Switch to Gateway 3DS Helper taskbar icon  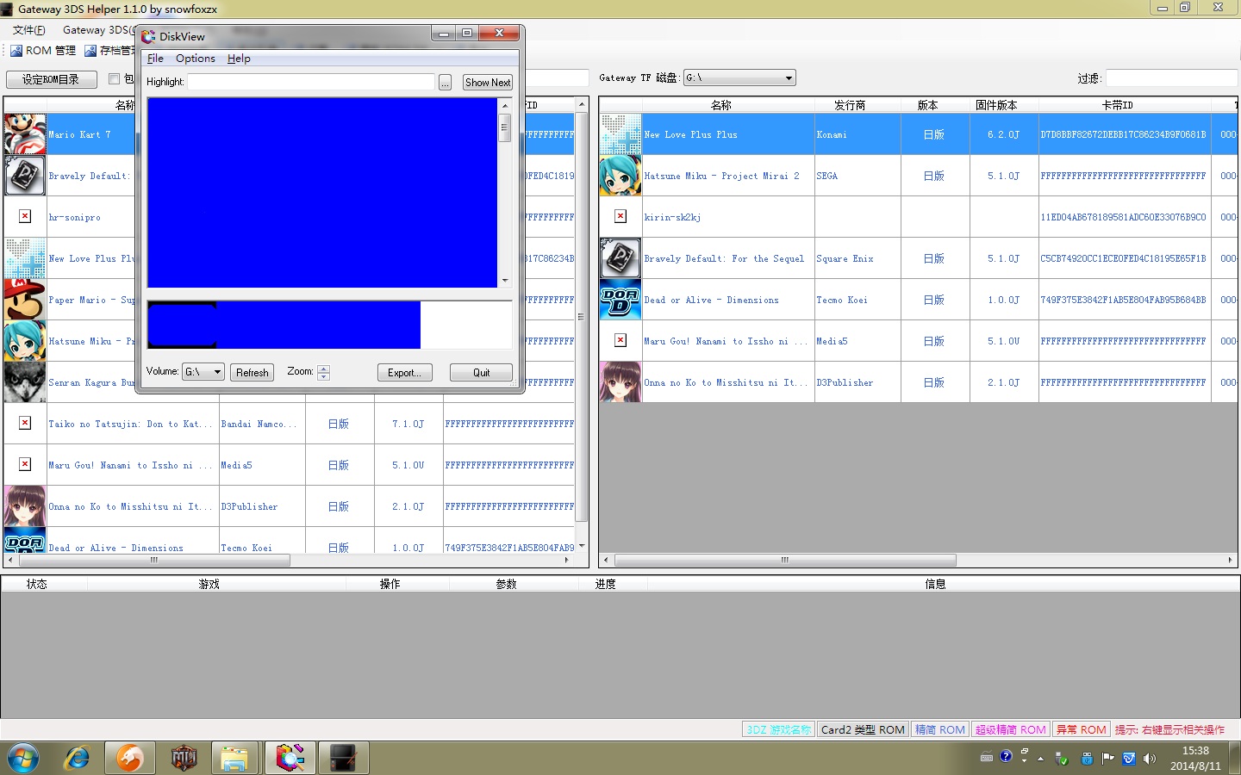click(343, 758)
